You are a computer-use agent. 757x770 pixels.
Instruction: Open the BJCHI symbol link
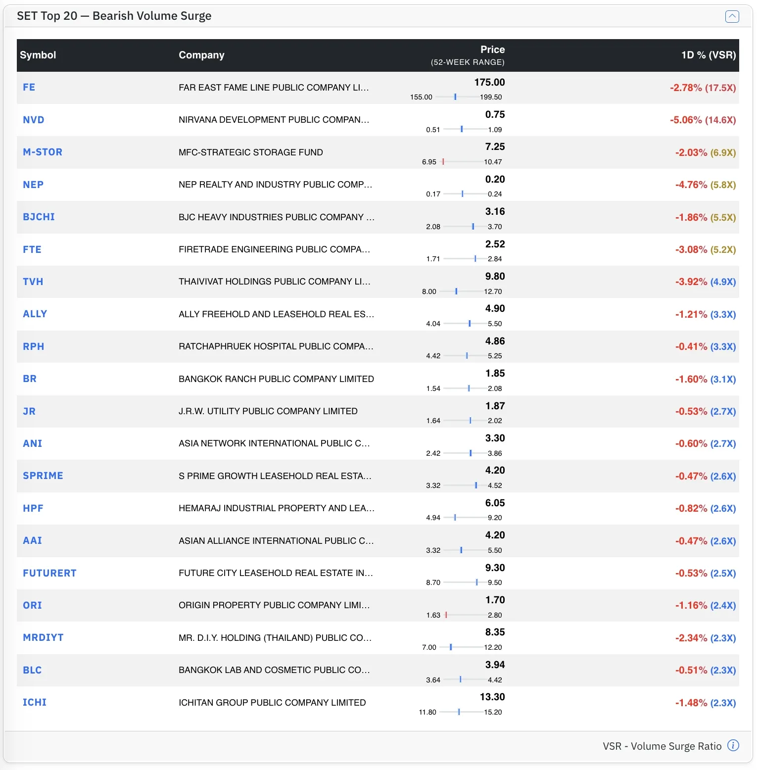pyautogui.click(x=39, y=217)
